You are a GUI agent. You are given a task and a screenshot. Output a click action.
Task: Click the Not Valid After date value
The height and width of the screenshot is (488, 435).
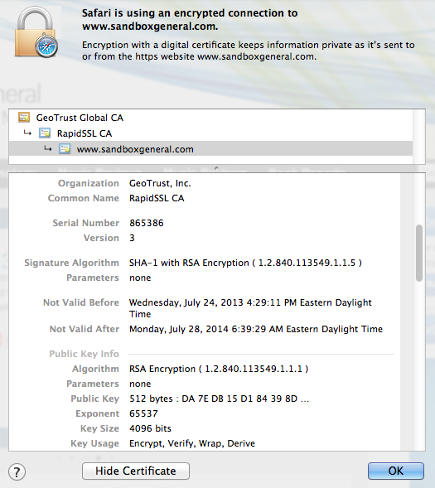256,329
